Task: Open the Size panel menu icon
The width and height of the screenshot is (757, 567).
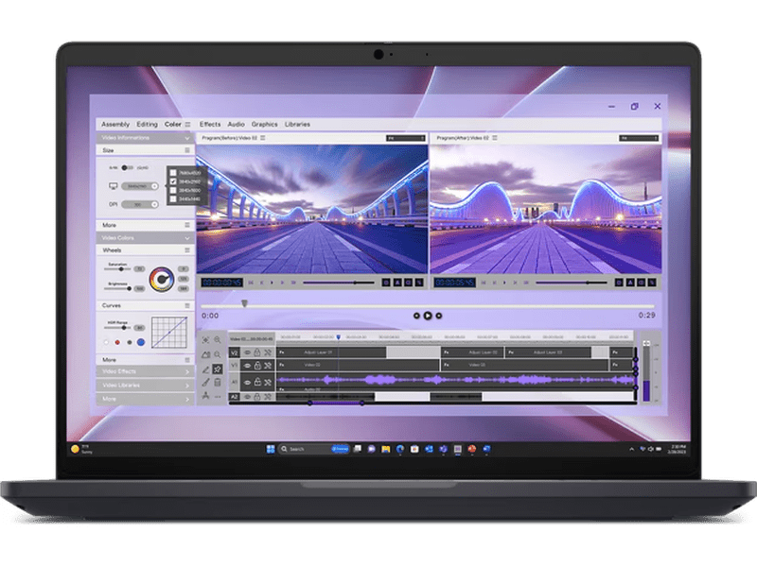Action: 187,150
